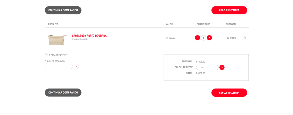Screen dimensions: 293x115
Task: Submit the discount coupon arrow button
Action: pos(76,66)
